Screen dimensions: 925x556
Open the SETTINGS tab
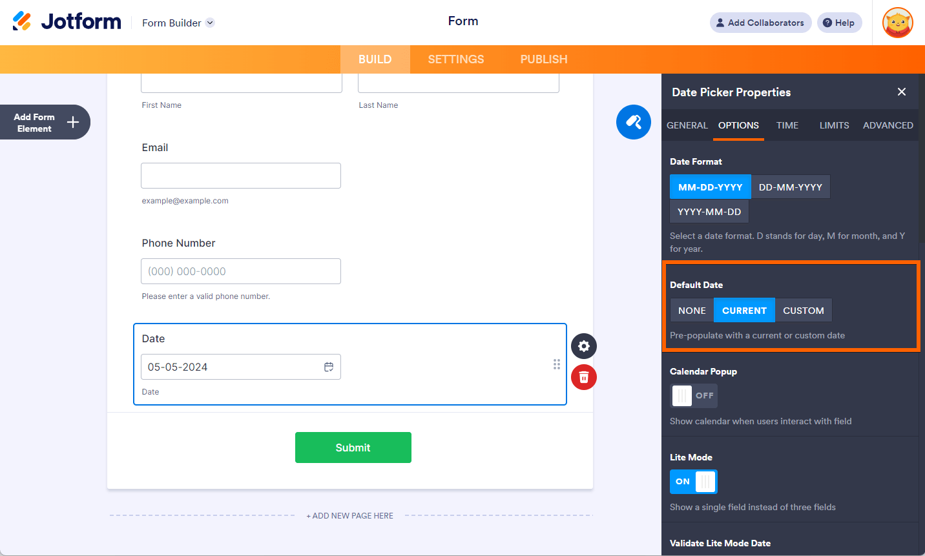click(456, 59)
